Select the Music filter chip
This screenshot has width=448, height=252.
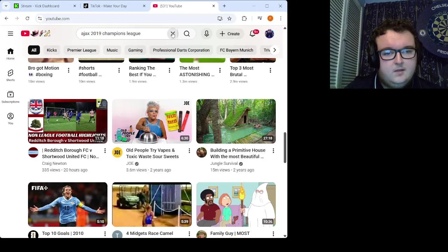tap(112, 50)
